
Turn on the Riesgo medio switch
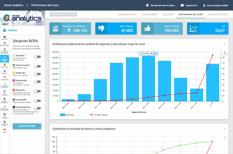coord(37,81)
